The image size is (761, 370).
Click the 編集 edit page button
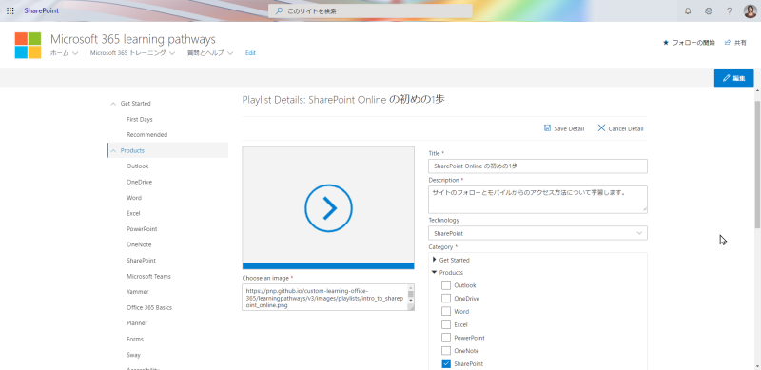(x=733, y=78)
